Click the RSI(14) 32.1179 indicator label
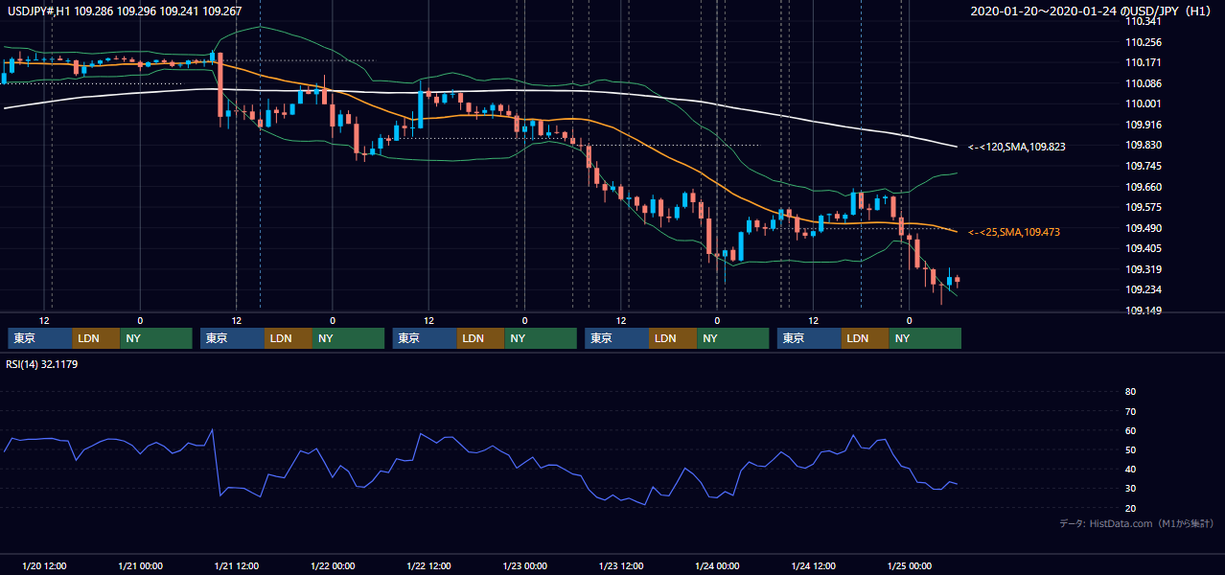1225x575 pixels. point(43,364)
